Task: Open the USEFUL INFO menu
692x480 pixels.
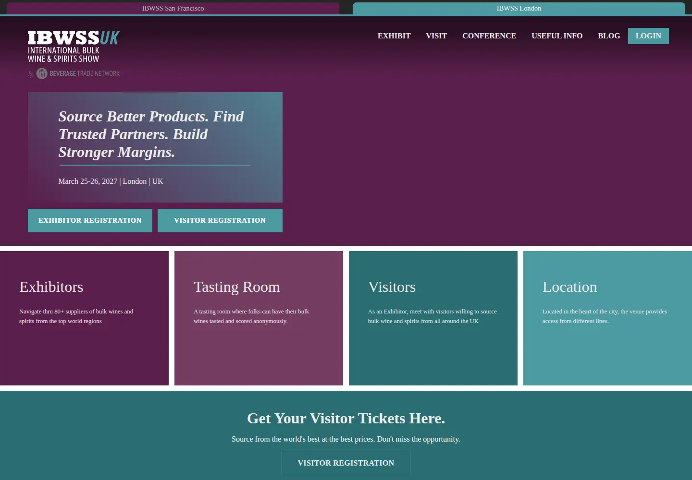Action: pos(557,36)
